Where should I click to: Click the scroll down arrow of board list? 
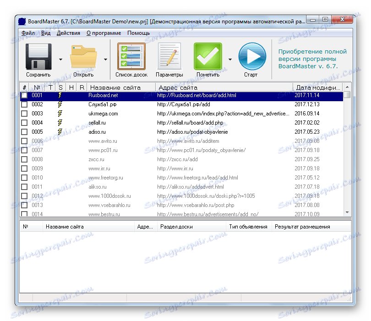(347, 212)
